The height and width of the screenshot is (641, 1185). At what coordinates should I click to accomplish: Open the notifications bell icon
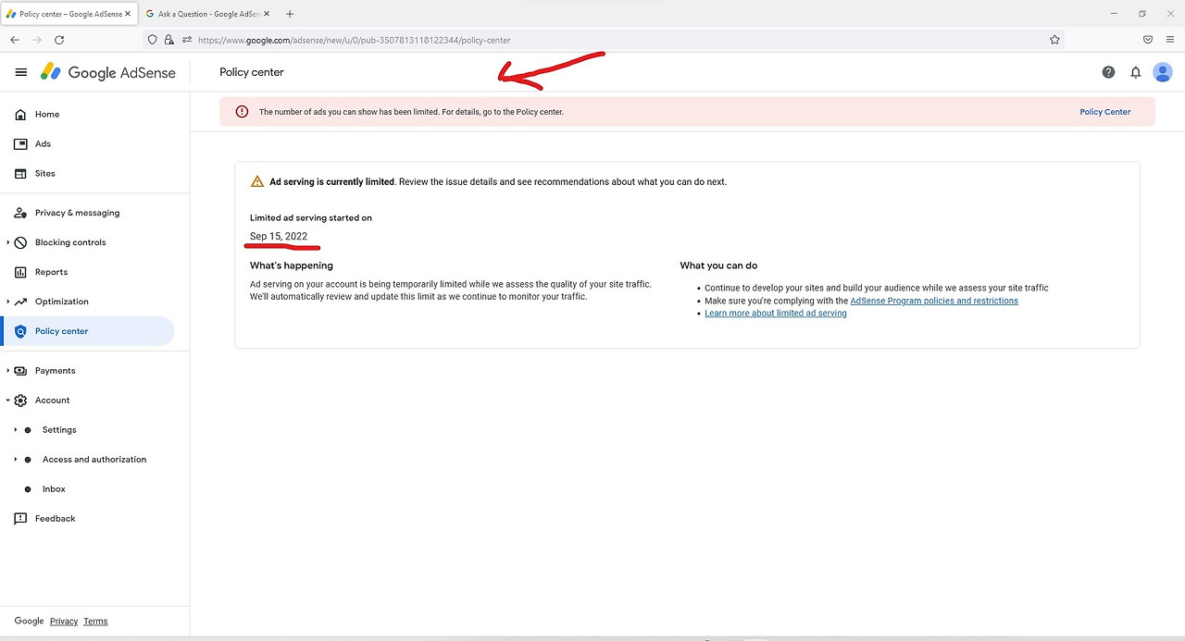[1135, 72]
